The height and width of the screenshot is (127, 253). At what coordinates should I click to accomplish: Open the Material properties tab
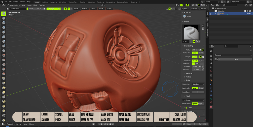211,103
